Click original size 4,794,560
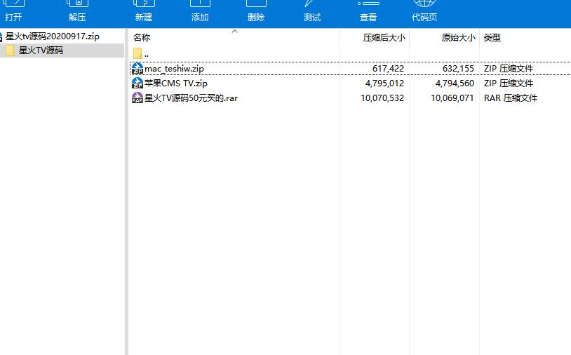The image size is (571, 355). (x=455, y=83)
